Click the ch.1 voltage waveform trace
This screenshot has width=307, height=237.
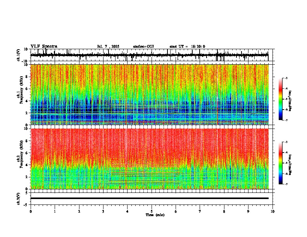tap(149, 55)
